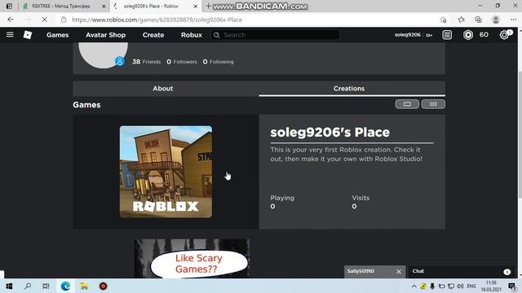Screen dimensions: 522x293
Task: Open the Windows Start menu
Action: coord(9,286)
